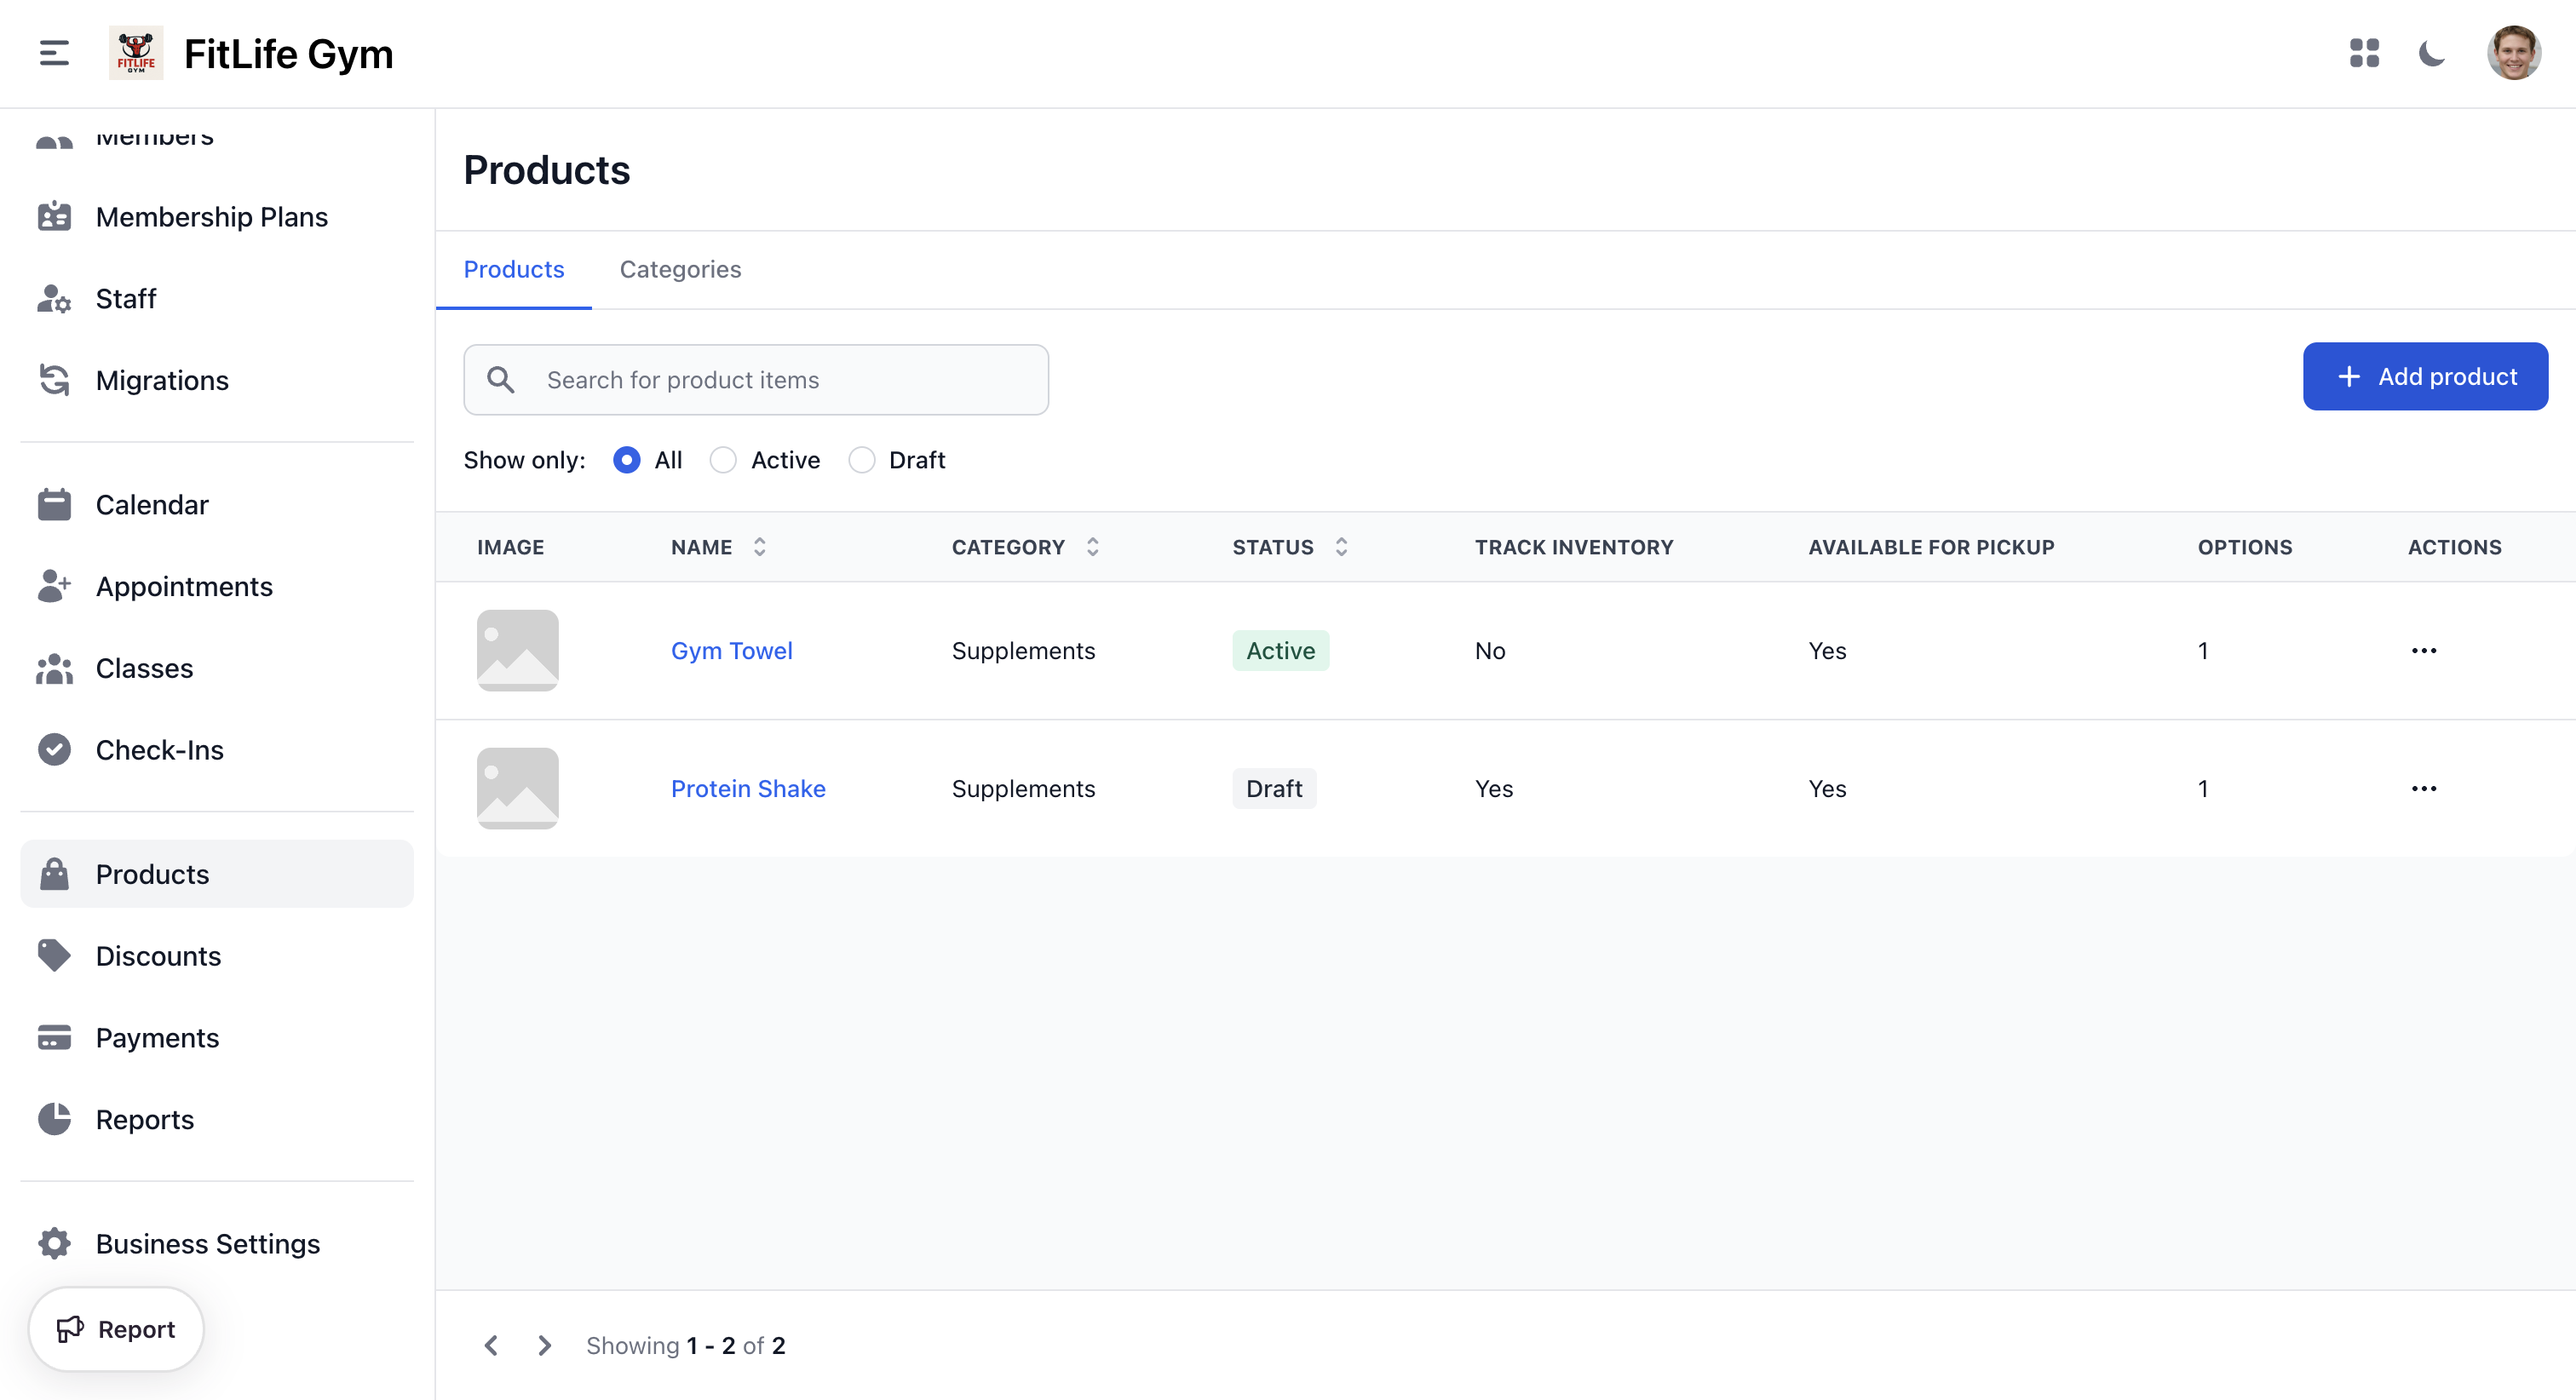Screen dimensions: 2576x1400
Task: Open the actions menu for Gym Towel
Action: [2425, 650]
